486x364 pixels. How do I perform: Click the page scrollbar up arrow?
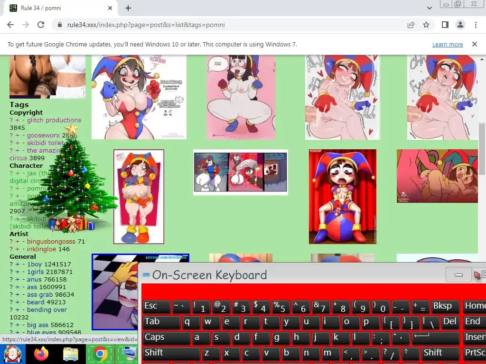482,59
